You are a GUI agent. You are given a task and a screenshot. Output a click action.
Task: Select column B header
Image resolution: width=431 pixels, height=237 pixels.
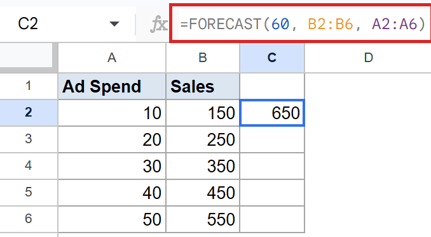click(x=203, y=58)
